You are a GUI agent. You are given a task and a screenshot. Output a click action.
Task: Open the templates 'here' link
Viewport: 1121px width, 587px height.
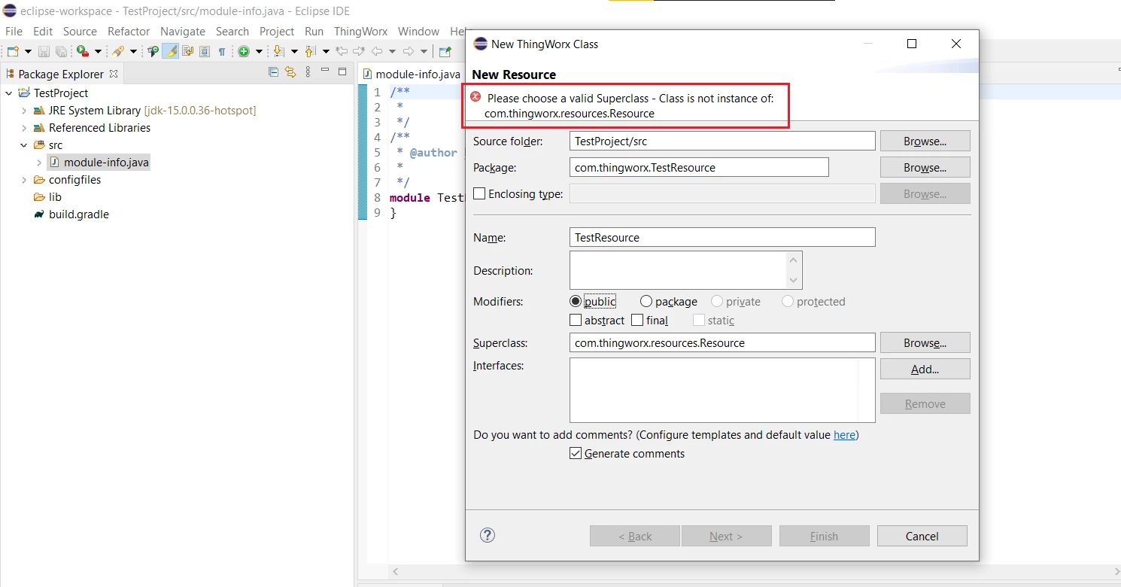point(844,434)
